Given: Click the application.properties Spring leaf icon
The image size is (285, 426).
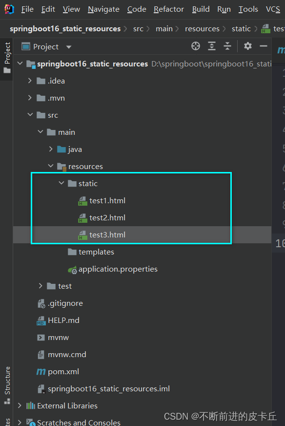Looking at the screenshot, I should coord(73,270).
